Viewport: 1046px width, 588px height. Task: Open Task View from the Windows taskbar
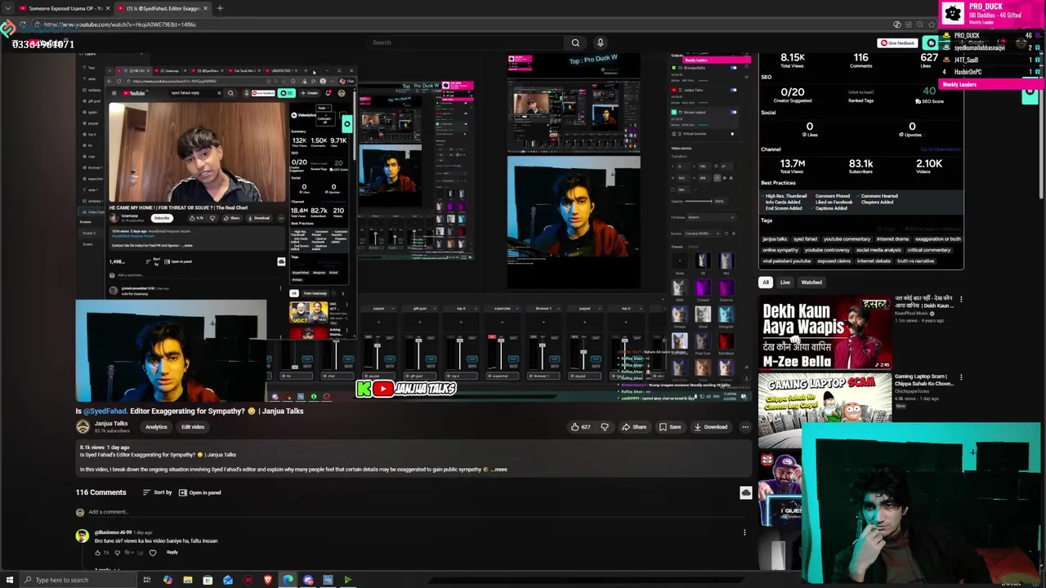click(147, 580)
